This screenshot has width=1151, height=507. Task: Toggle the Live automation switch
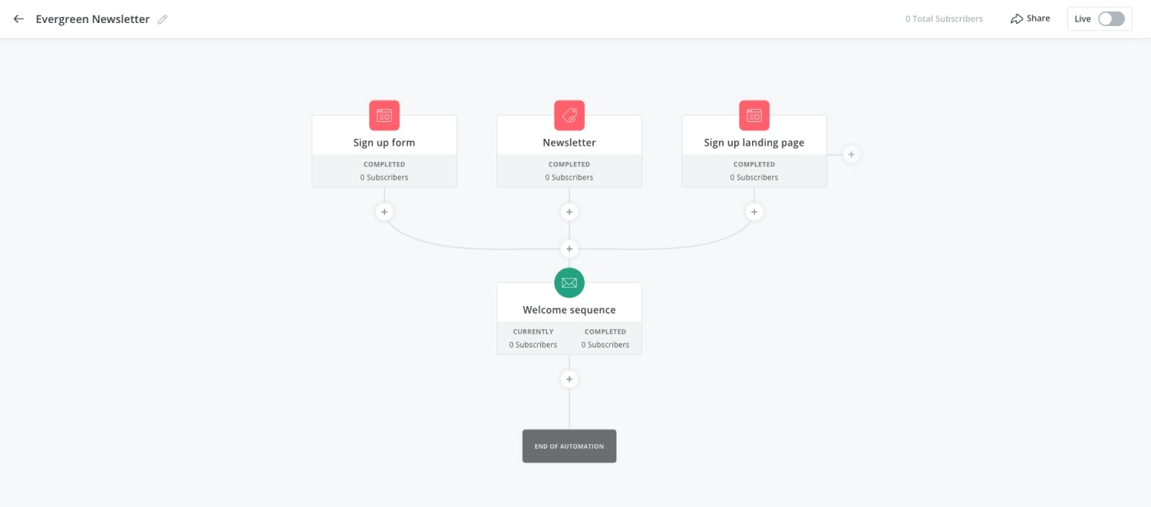tap(1110, 19)
